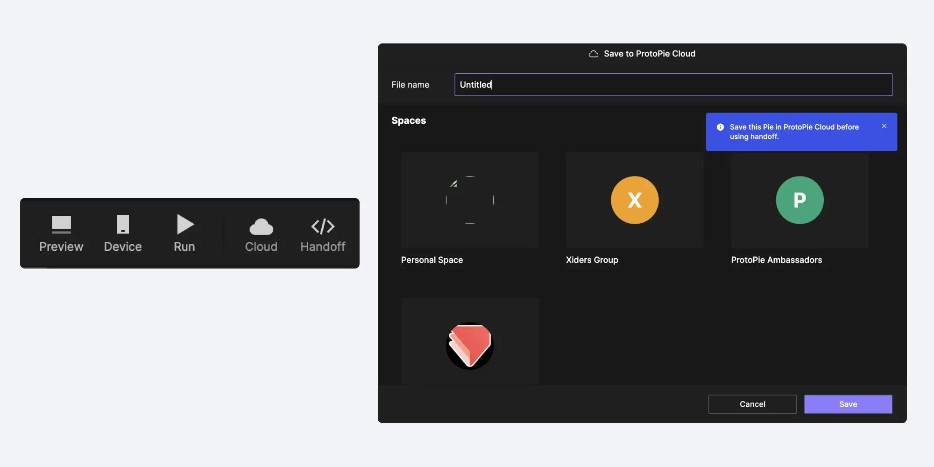Click the Cancel button
The image size is (934, 467).
[x=752, y=404]
